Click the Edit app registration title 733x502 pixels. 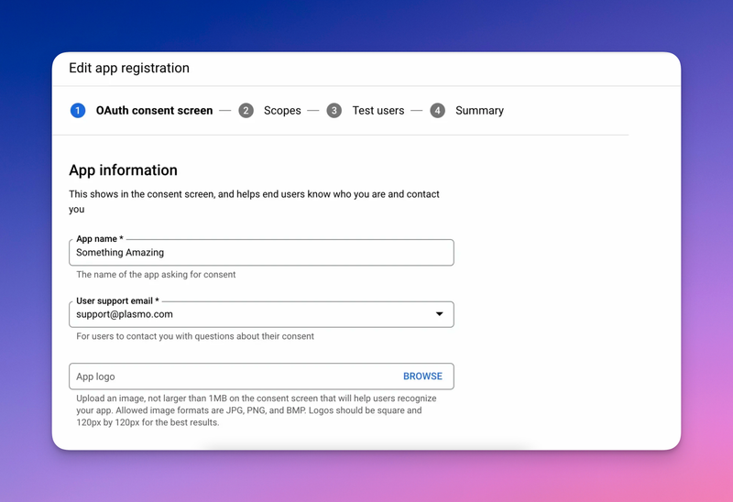point(129,68)
